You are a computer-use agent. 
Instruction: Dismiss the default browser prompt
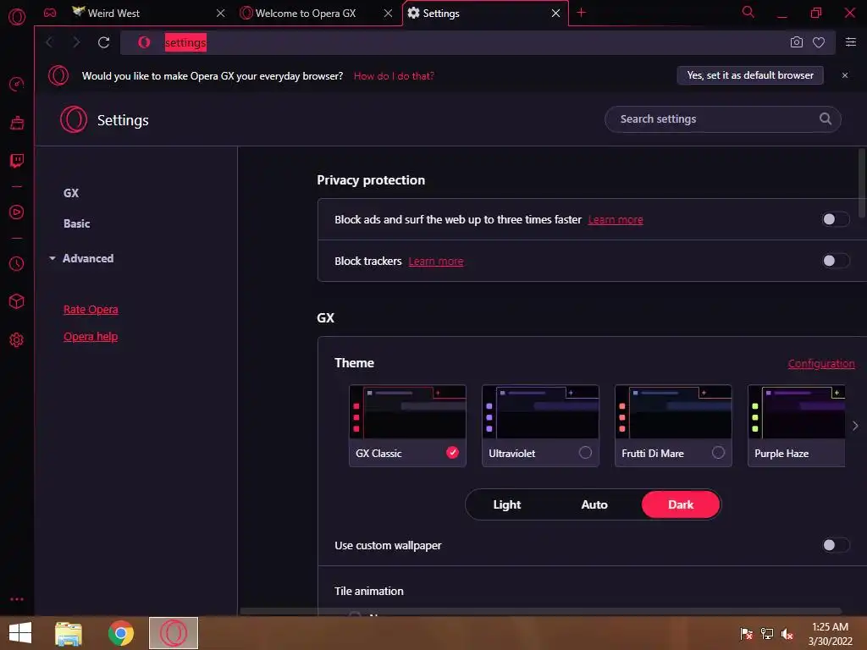[844, 75]
